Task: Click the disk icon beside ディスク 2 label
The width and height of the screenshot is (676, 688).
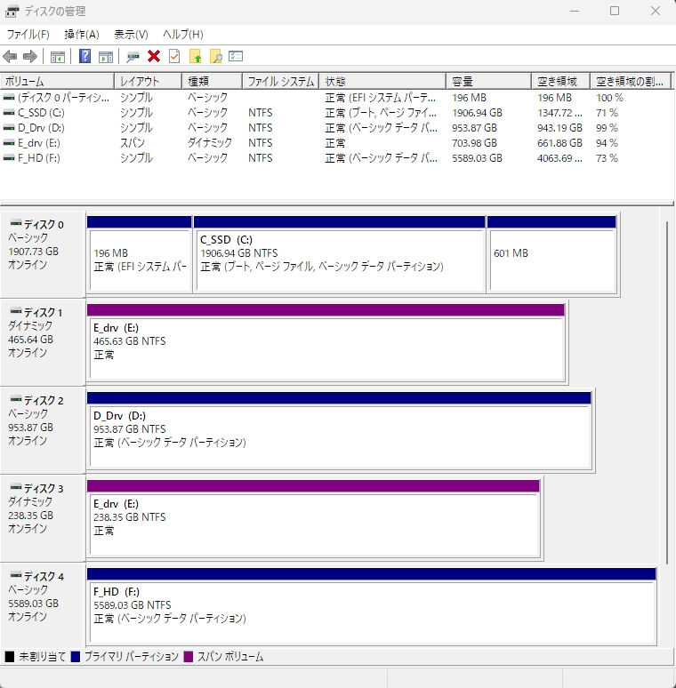Action: [16, 399]
